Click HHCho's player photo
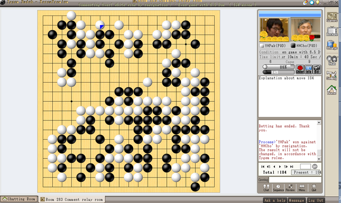Viewport: 341px width, 203px height. (305, 30)
